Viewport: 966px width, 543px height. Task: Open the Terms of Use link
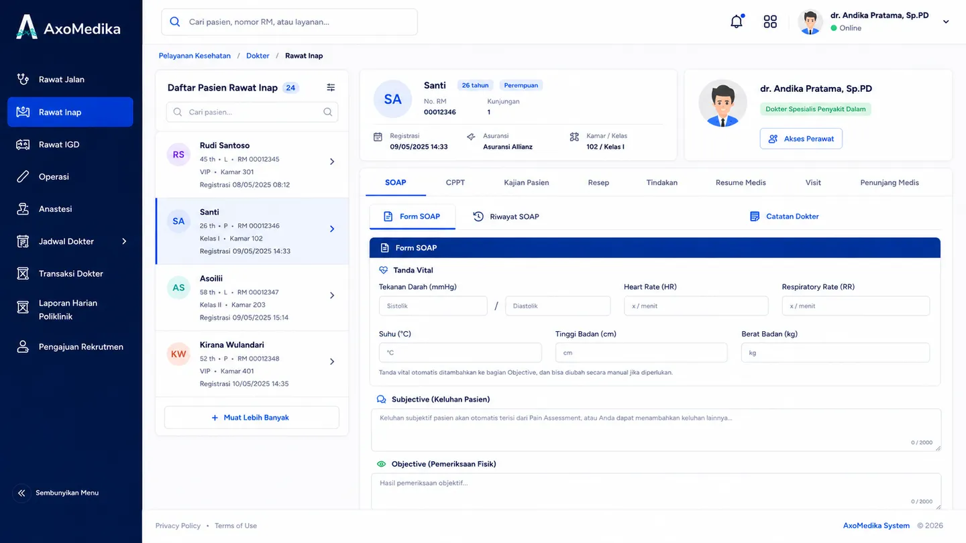[x=235, y=526]
